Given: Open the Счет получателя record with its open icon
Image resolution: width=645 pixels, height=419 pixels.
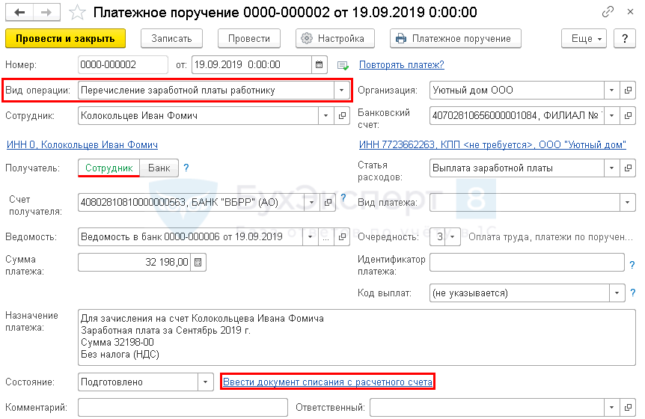Looking at the screenshot, I should (328, 202).
